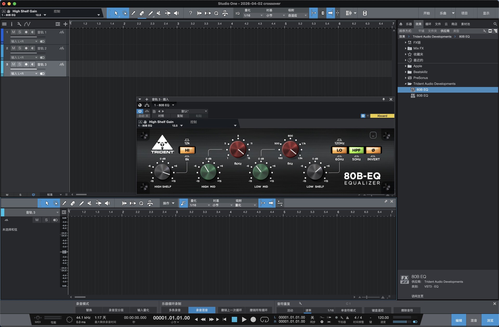Open 音轨 1 input 输入 L+R dropdown

(x=24, y=41)
